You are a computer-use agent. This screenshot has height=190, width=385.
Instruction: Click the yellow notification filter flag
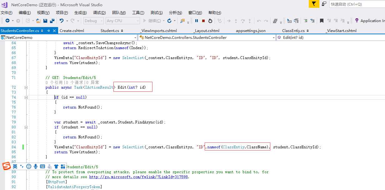pyautogui.click(x=314, y=4)
